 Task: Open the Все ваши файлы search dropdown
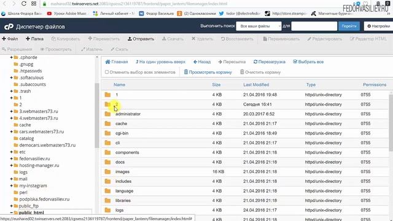[x=259, y=26]
